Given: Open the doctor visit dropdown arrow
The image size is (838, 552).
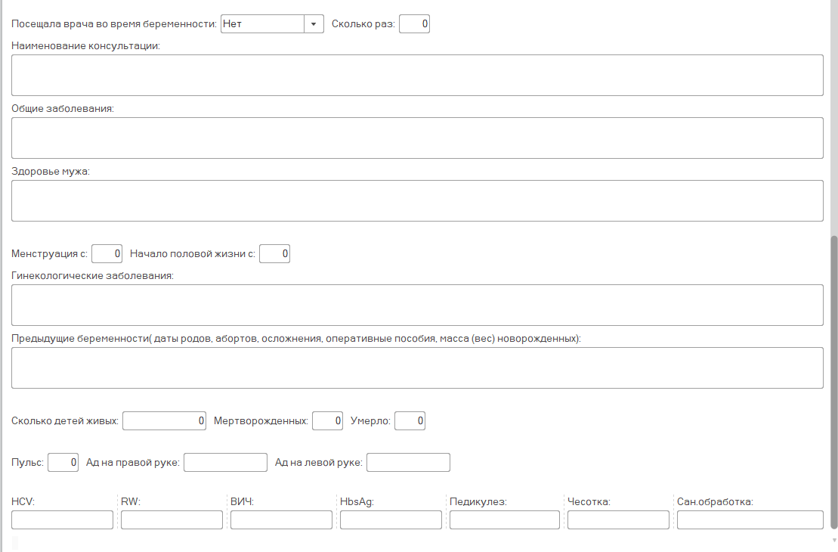Looking at the screenshot, I should (314, 24).
